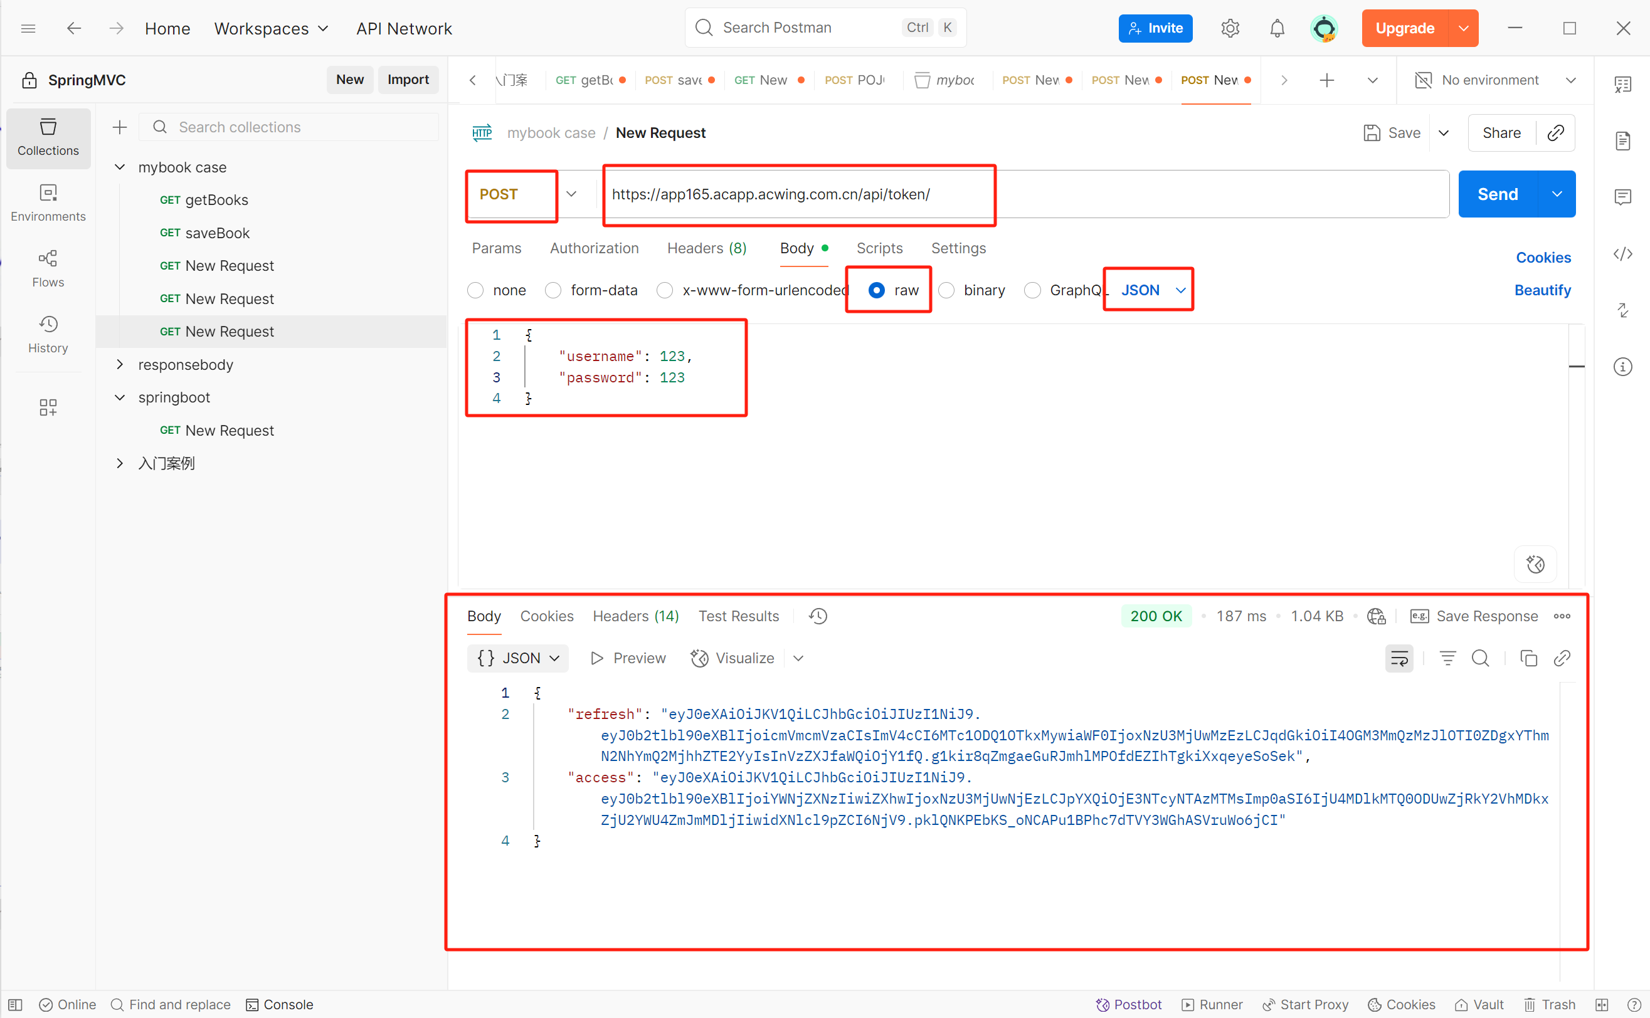Open the response JSON format dropdown
This screenshot has width=1650, height=1018.
click(x=518, y=658)
